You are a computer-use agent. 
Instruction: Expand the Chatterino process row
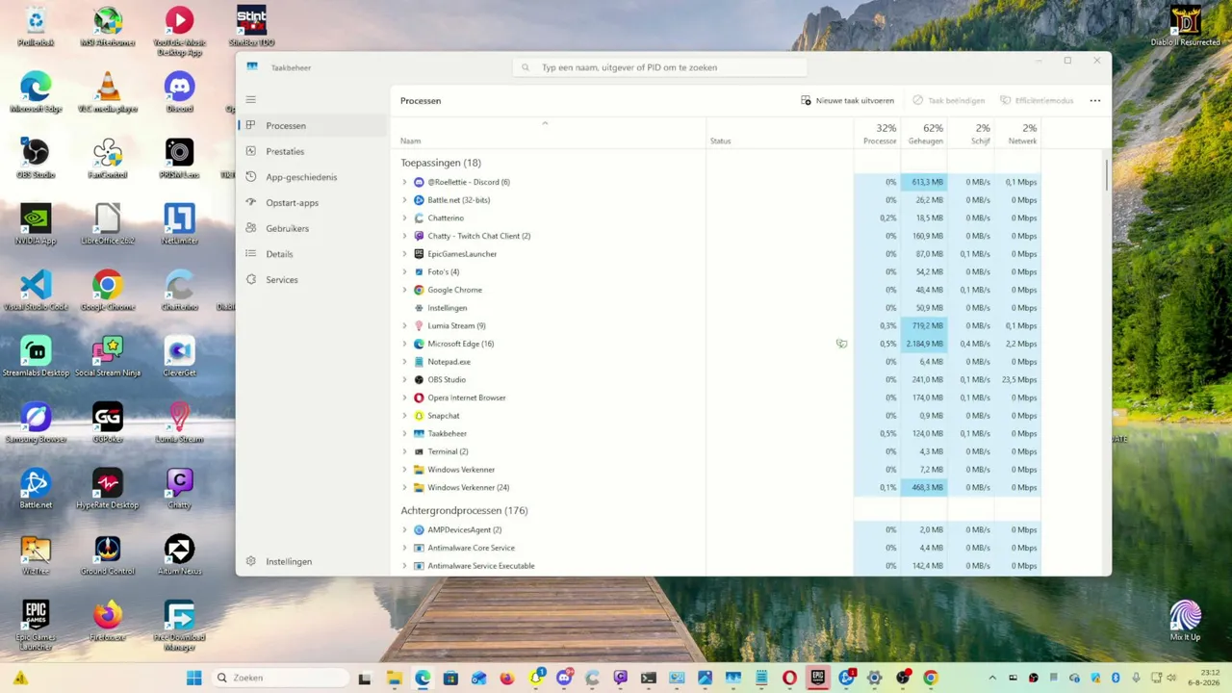404,218
